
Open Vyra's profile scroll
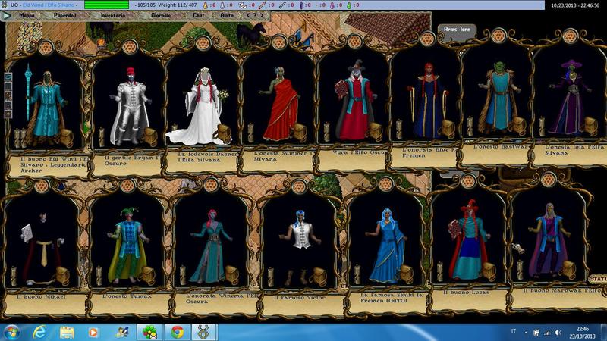[x=327, y=132]
